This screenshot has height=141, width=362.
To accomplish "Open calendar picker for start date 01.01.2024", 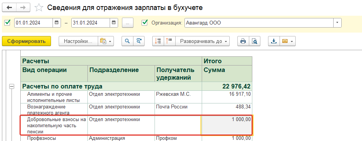I will click(57, 23).
